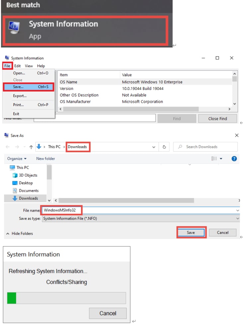
Task: Click the System Information window minimize icon
Action: pyautogui.click(x=203, y=58)
